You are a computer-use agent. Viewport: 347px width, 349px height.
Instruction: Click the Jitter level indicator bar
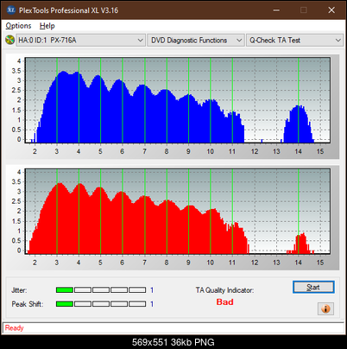pyautogui.click(x=101, y=290)
